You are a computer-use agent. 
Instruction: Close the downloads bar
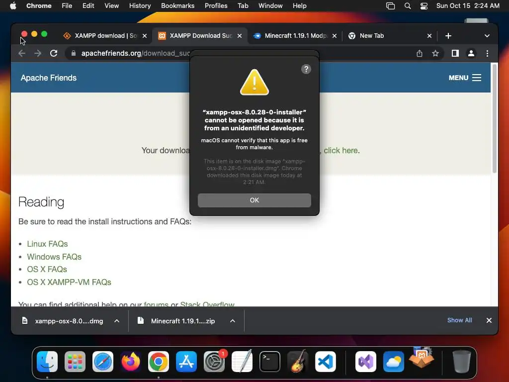[x=489, y=320]
